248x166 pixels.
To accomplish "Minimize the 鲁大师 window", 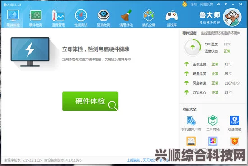I will click(x=233, y=4).
